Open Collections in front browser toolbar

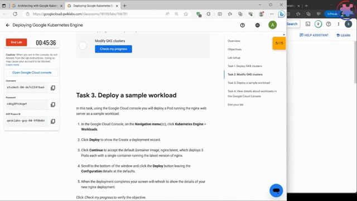240,14
